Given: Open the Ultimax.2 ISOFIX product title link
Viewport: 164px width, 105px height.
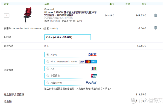Looking at the screenshot, I should point(71,14).
